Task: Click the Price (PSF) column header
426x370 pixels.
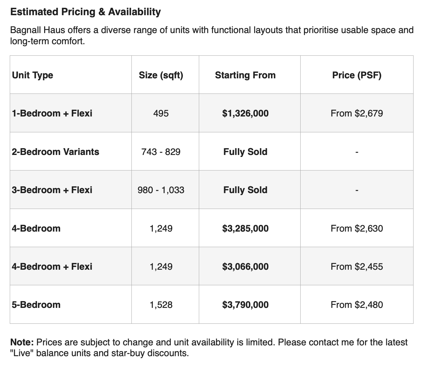Action: click(x=357, y=75)
